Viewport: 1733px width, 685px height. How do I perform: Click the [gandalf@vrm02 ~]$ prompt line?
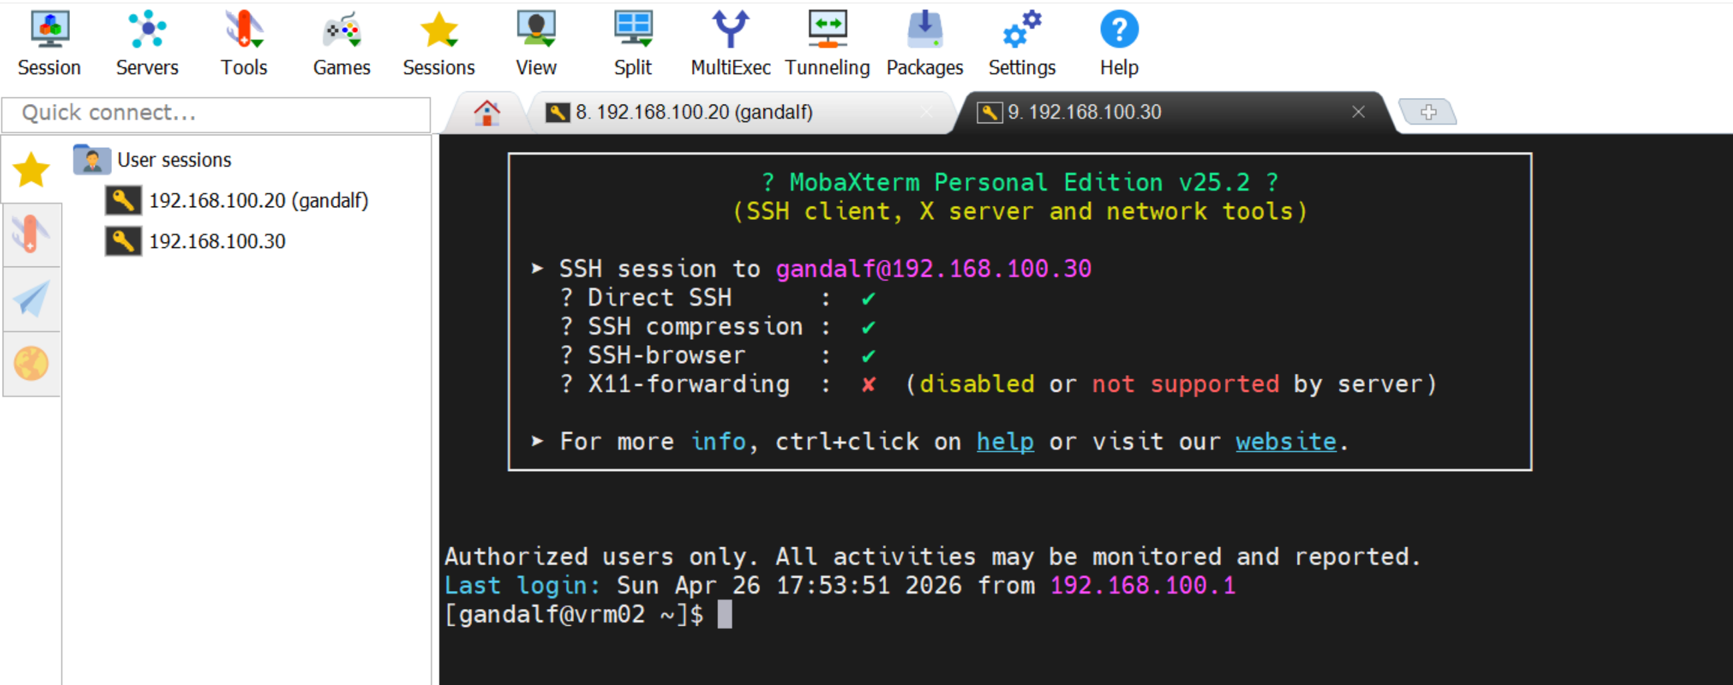[x=574, y=614]
